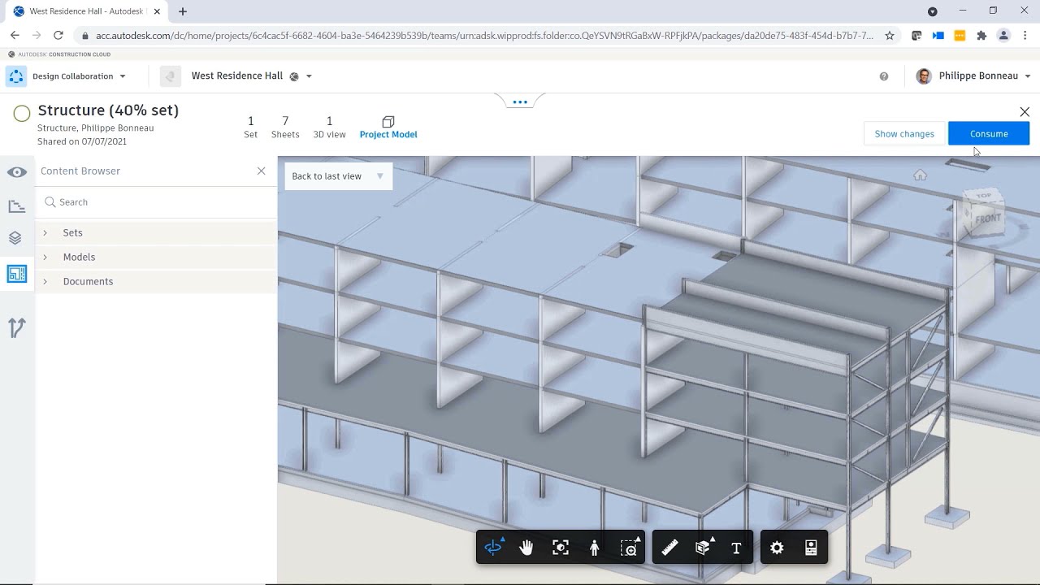Expand the three-dots header handle
The width and height of the screenshot is (1040, 585).
pyautogui.click(x=520, y=102)
